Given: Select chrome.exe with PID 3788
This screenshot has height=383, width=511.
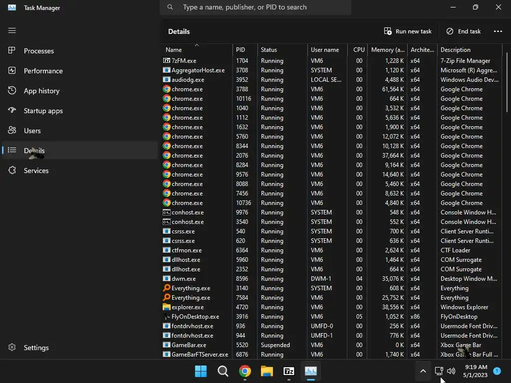Looking at the screenshot, I should coord(332,89).
